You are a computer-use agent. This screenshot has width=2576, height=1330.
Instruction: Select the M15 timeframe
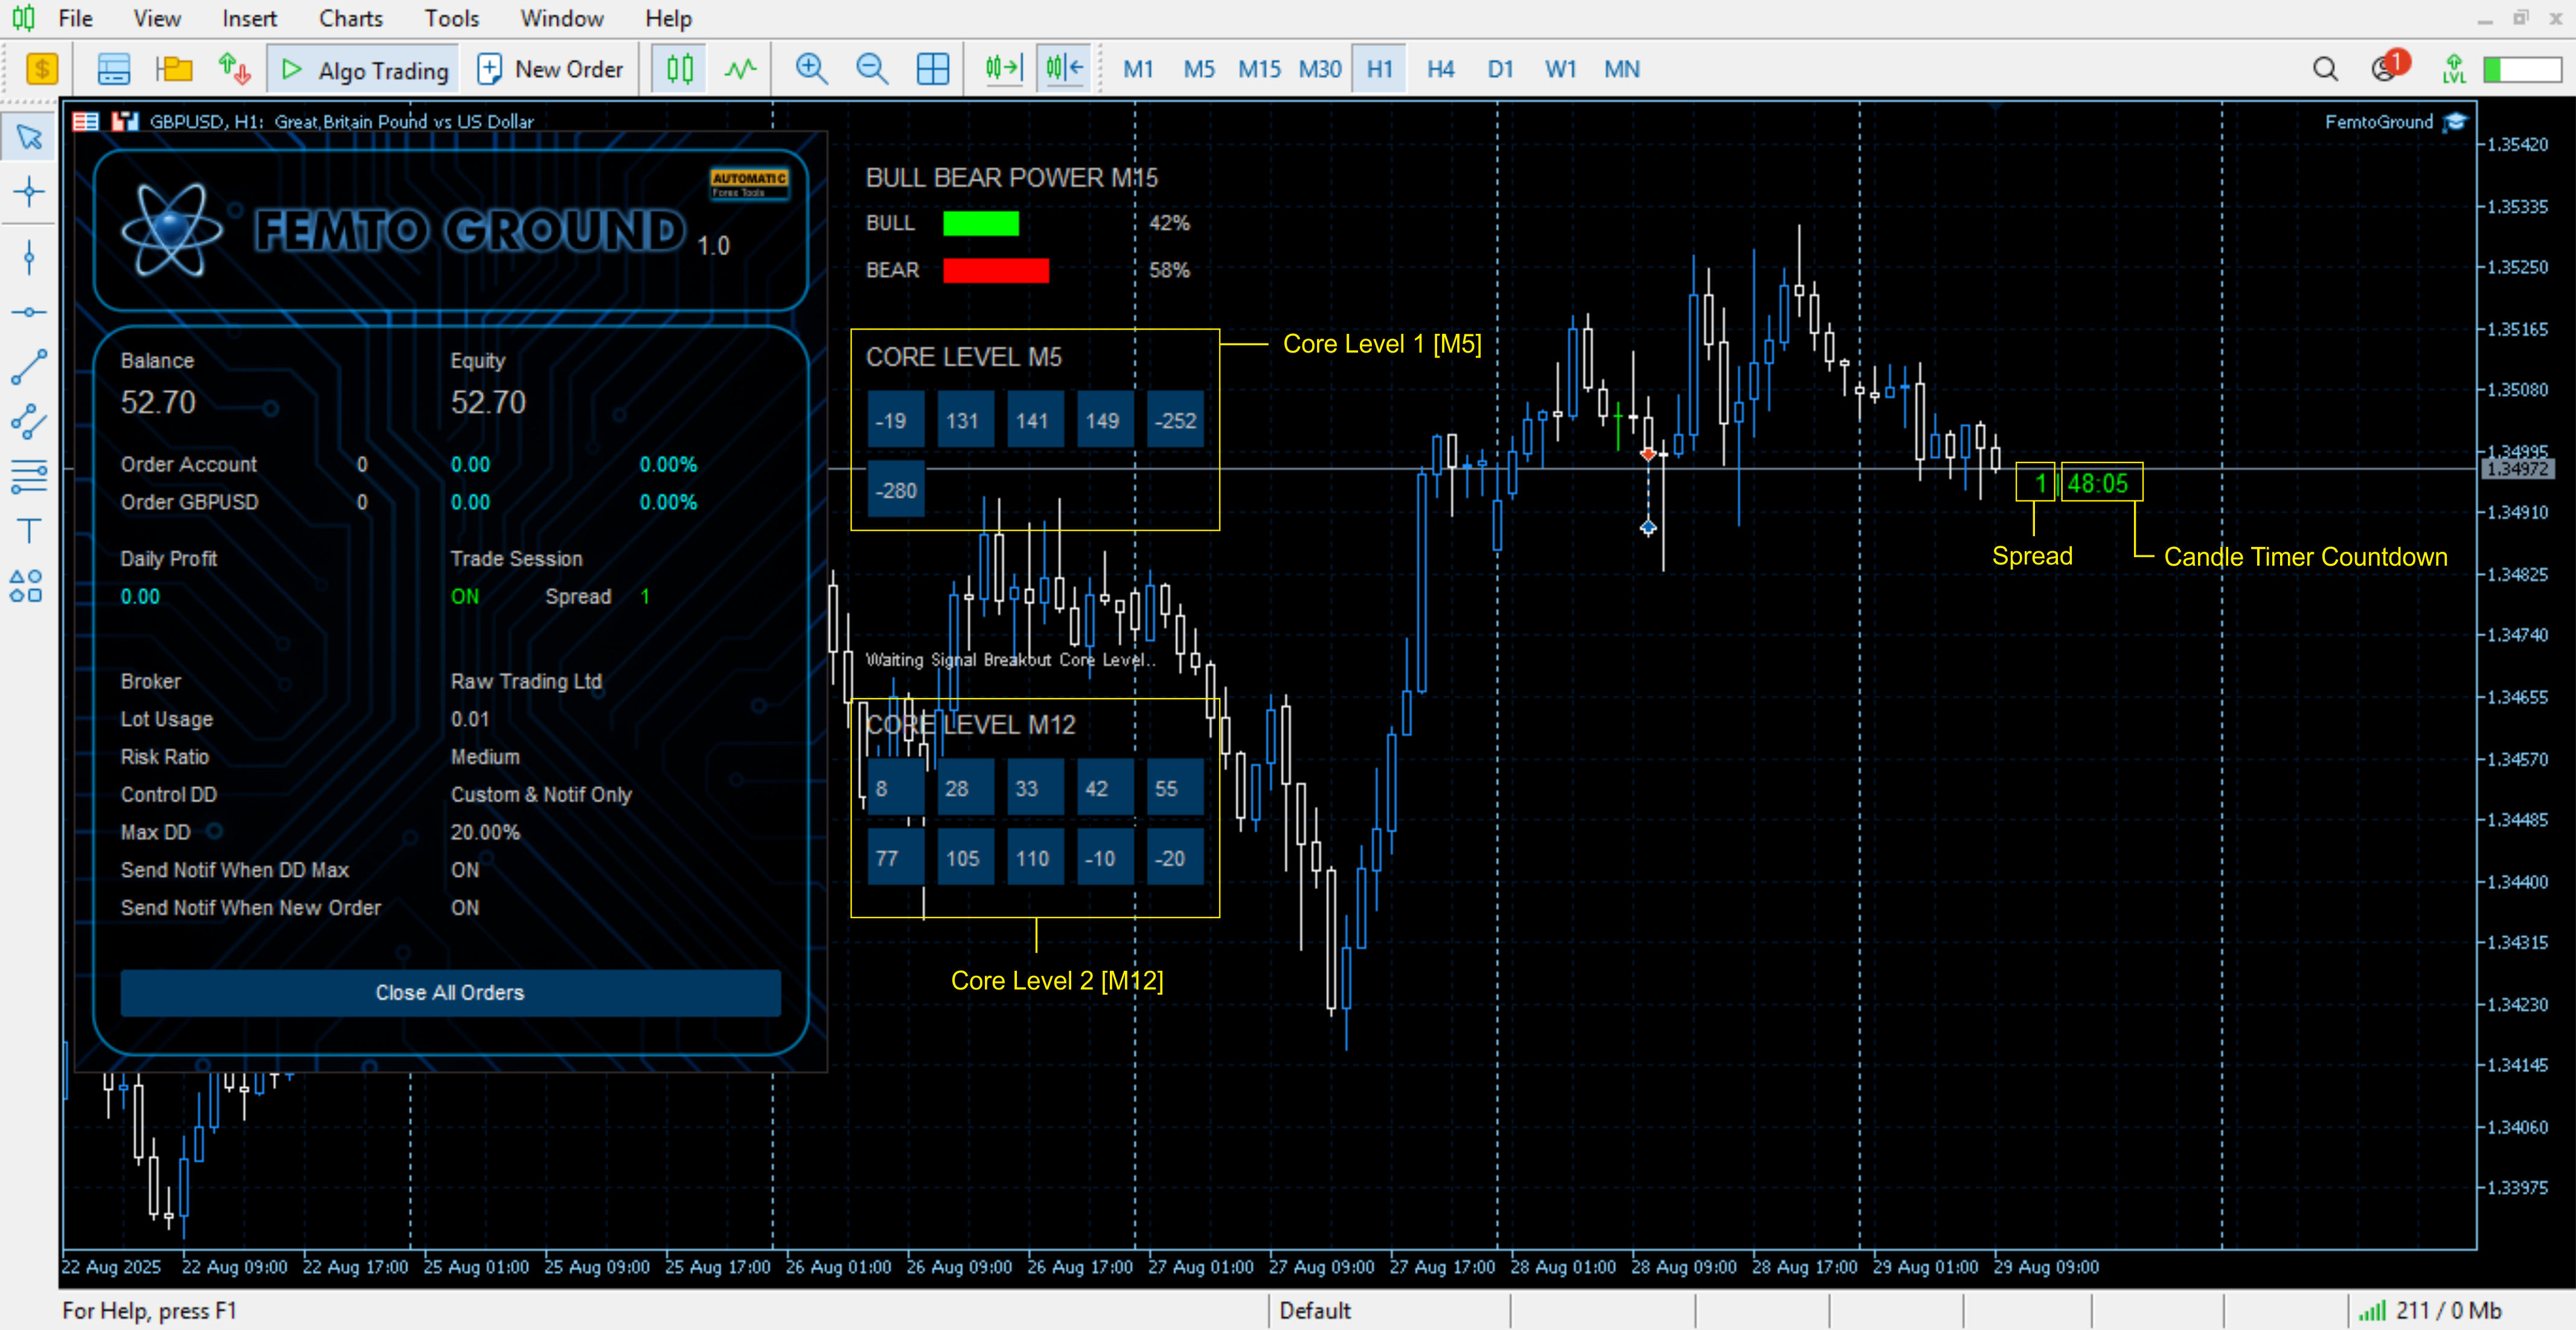[1259, 69]
